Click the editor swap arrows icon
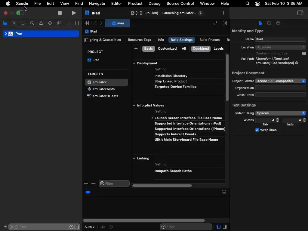 [x=215, y=23]
